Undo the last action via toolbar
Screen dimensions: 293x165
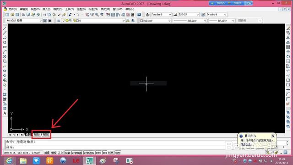[x=71, y=15]
